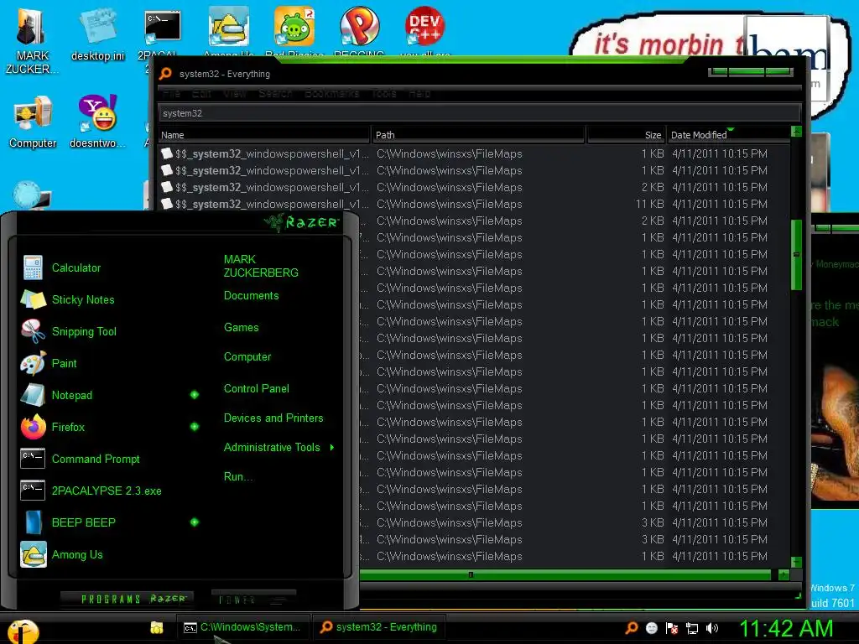Sort results by the Path column
The width and height of the screenshot is (859, 644).
point(478,135)
